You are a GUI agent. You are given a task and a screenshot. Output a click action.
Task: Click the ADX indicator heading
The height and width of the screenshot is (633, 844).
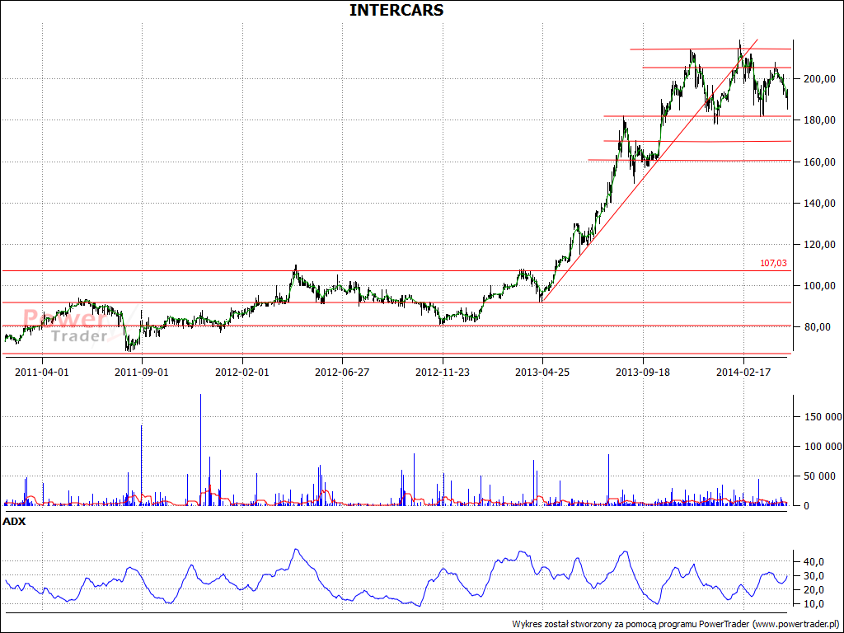click(x=14, y=522)
